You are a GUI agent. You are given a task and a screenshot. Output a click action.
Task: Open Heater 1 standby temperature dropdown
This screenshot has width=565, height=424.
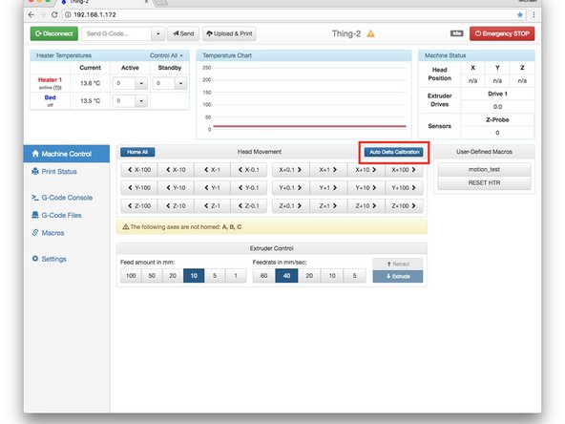(x=180, y=83)
